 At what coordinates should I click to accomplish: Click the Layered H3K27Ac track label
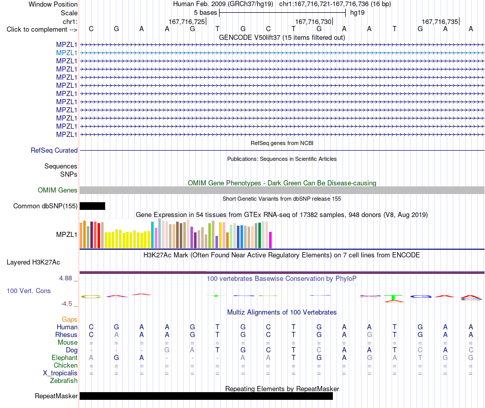33,262
